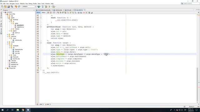Select welcome.php in project tree
This screenshot has height=112, width=200.
pyautogui.click(x=18, y=40)
